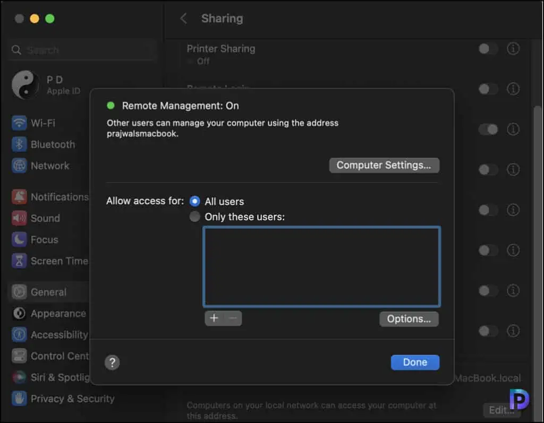
Task: Open Network settings in sidebar
Action: [40, 166]
